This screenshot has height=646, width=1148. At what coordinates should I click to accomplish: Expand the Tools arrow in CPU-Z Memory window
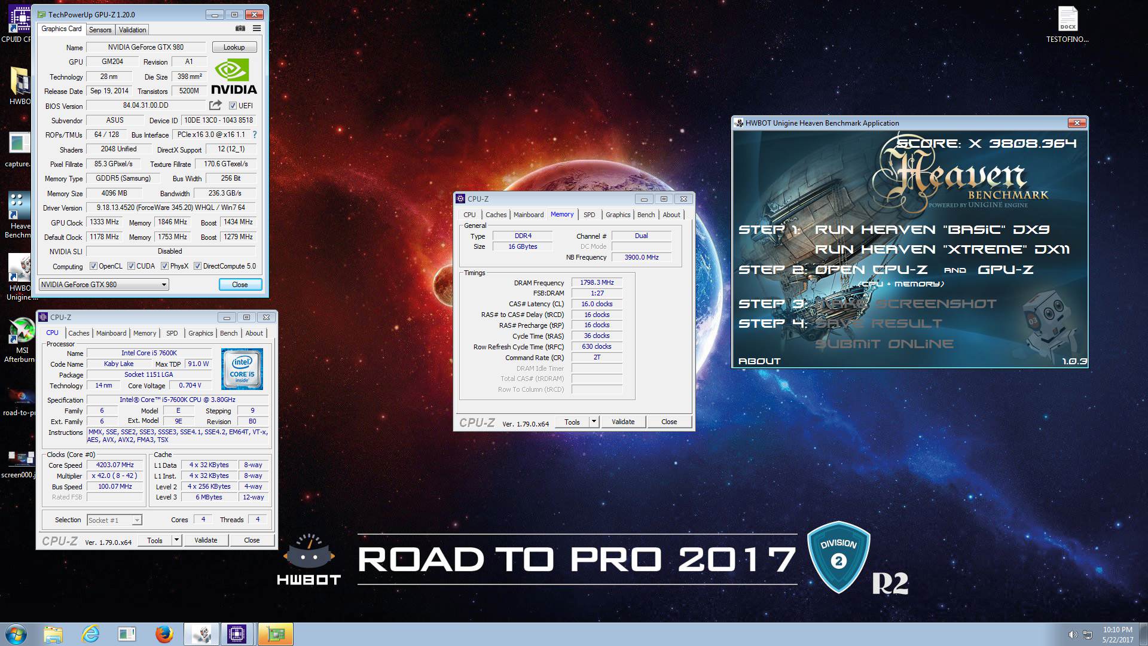coord(594,422)
